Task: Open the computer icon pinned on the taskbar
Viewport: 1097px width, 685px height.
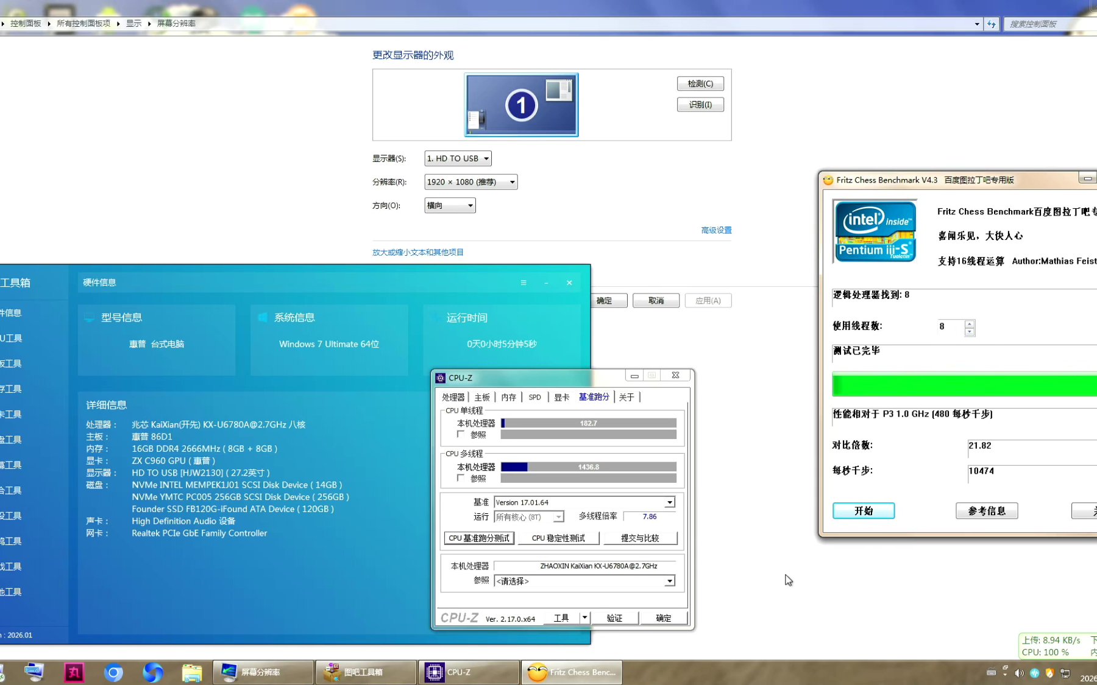Action: tap(34, 672)
